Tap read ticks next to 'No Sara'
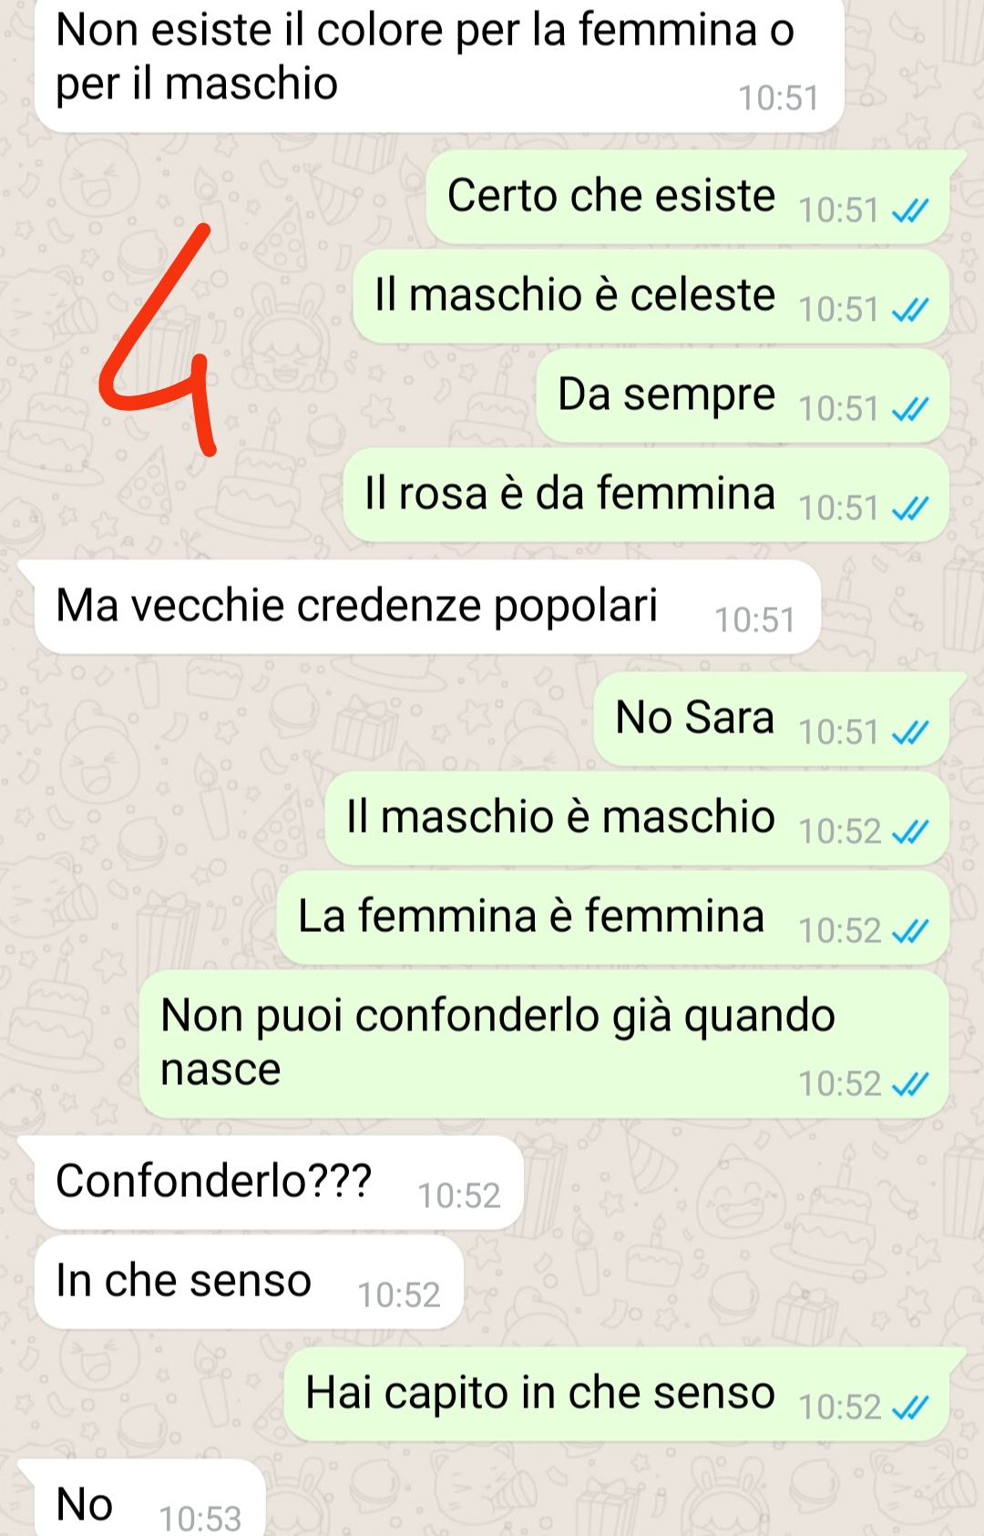This screenshot has width=984, height=1536. [x=910, y=733]
